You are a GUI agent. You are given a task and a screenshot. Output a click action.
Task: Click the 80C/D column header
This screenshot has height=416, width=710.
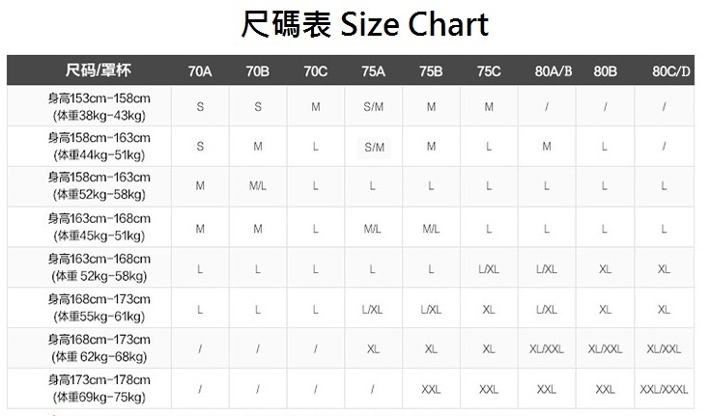click(671, 70)
